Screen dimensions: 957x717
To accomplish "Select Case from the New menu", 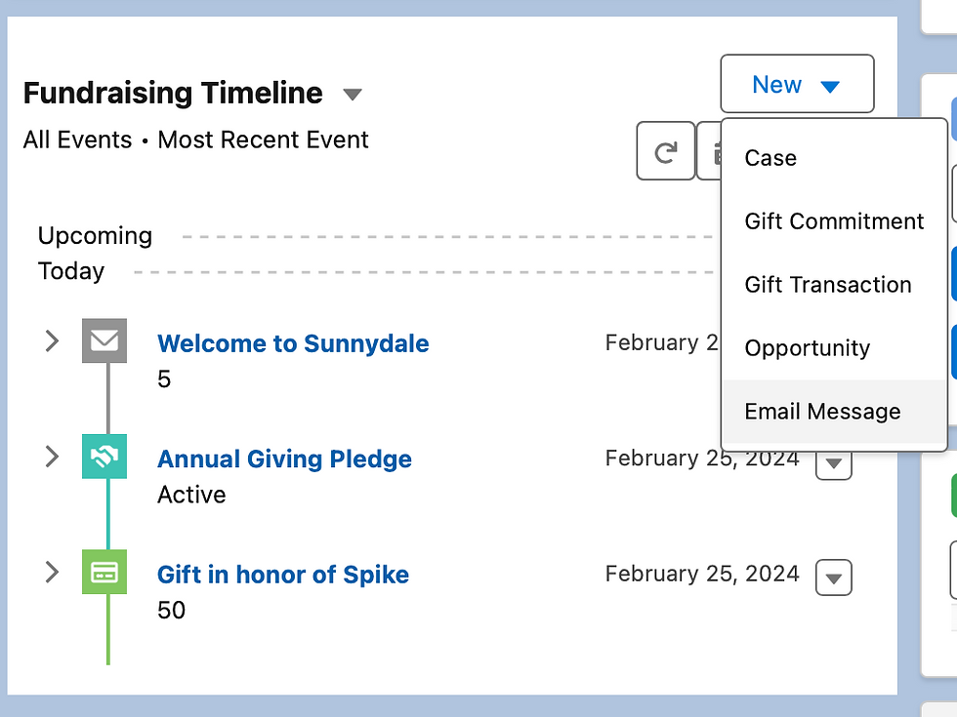I will [770, 158].
